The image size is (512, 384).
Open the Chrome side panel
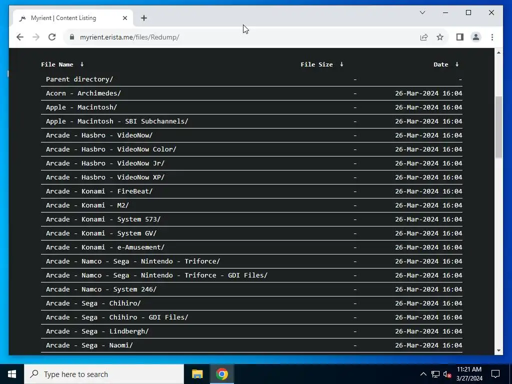click(x=460, y=37)
